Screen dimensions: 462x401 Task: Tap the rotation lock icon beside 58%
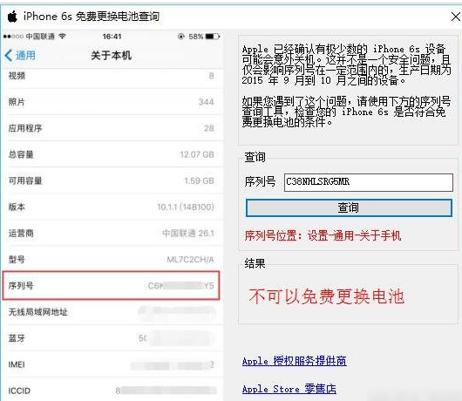click(x=181, y=37)
